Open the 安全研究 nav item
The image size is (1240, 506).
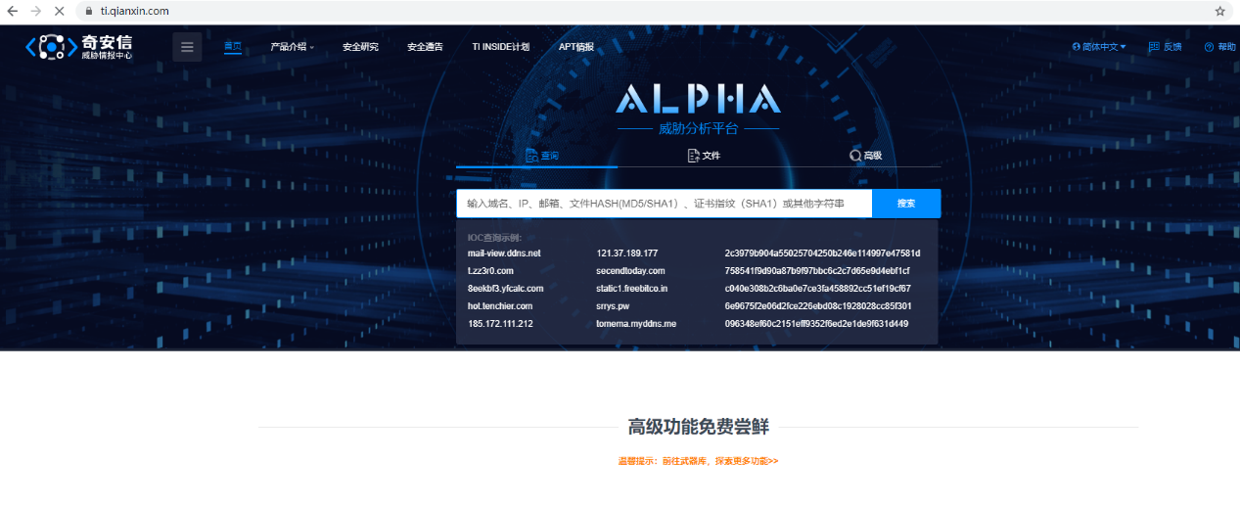(x=360, y=47)
